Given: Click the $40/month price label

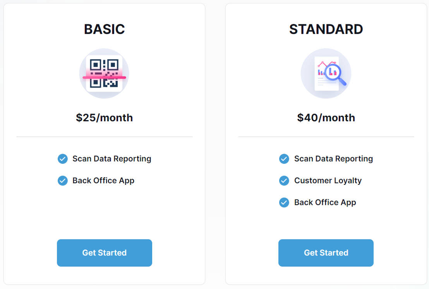Looking at the screenshot, I should click(x=326, y=118).
